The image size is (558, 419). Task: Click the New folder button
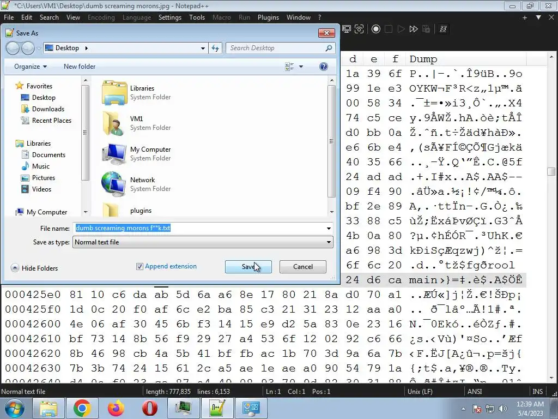coord(80,67)
